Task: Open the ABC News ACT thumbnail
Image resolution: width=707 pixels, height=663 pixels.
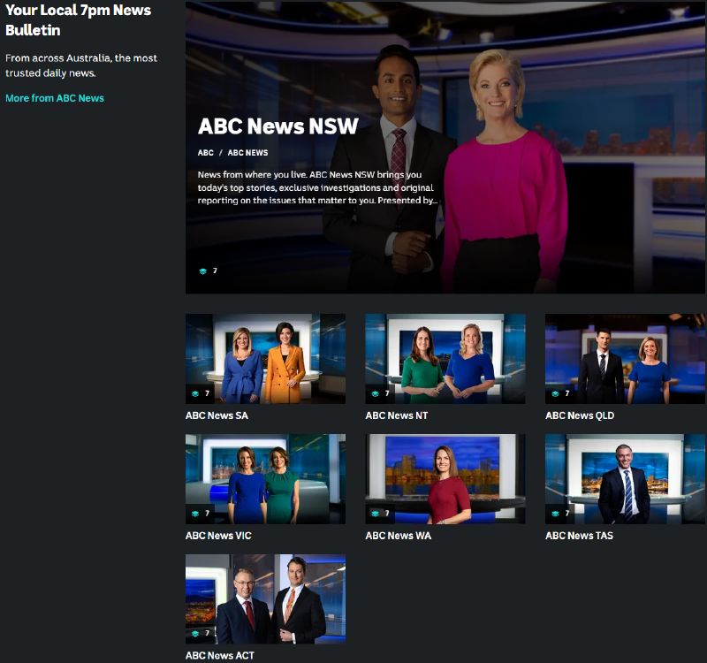Action: click(x=266, y=599)
